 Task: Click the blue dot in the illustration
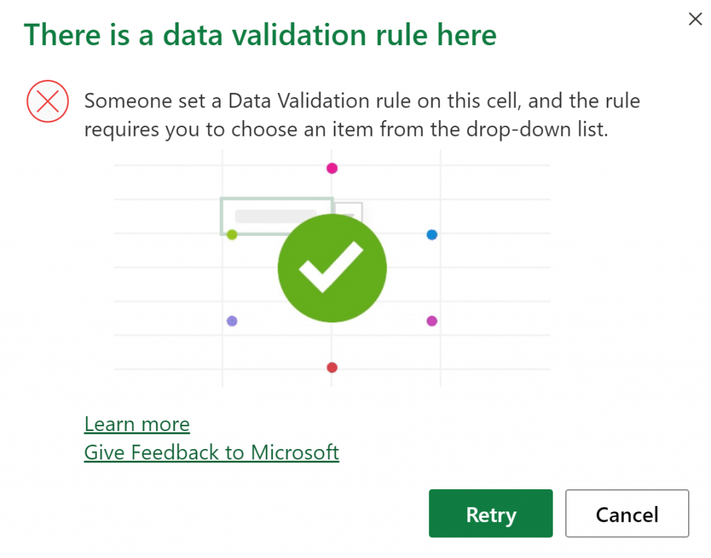pyautogui.click(x=432, y=235)
